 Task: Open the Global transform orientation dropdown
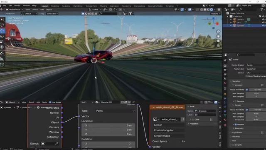coord(95,10)
